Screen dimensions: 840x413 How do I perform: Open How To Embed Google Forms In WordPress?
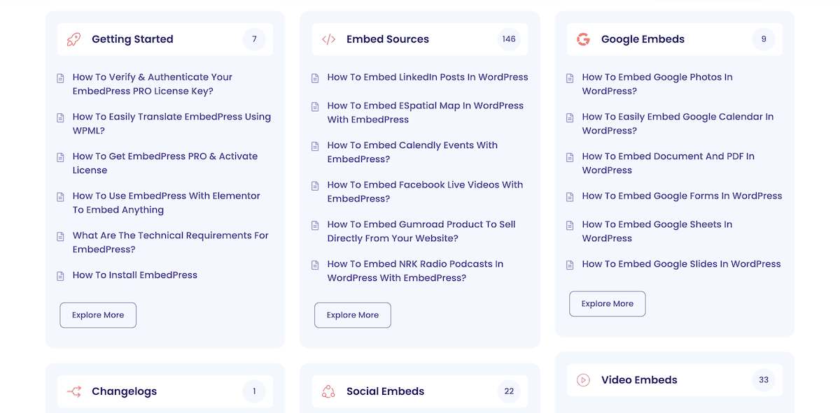click(x=682, y=196)
